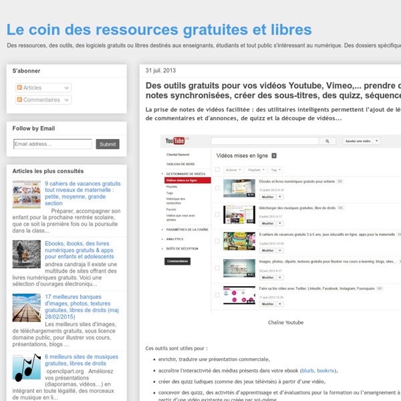The height and width of the screenshot is (401, 401).
Task: Open the post title Des outils gratuits pour vos vidéos
Action: [x=273, y=90]
